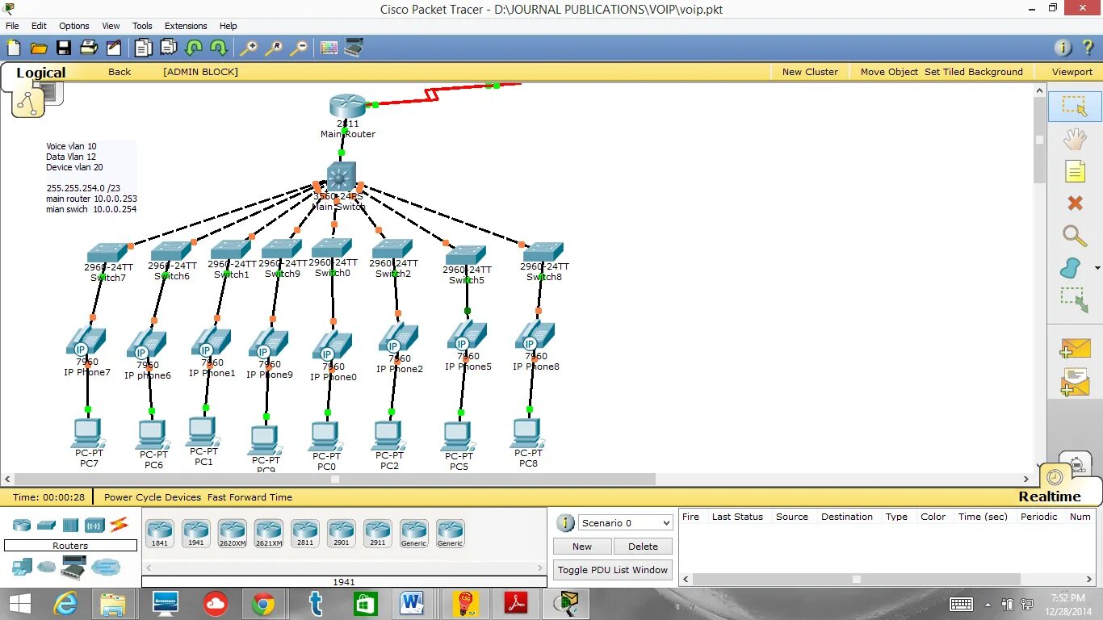1103x620 pixels.
Task: Switch to the Logical workspace tab
Action: (x=40, y=73)
